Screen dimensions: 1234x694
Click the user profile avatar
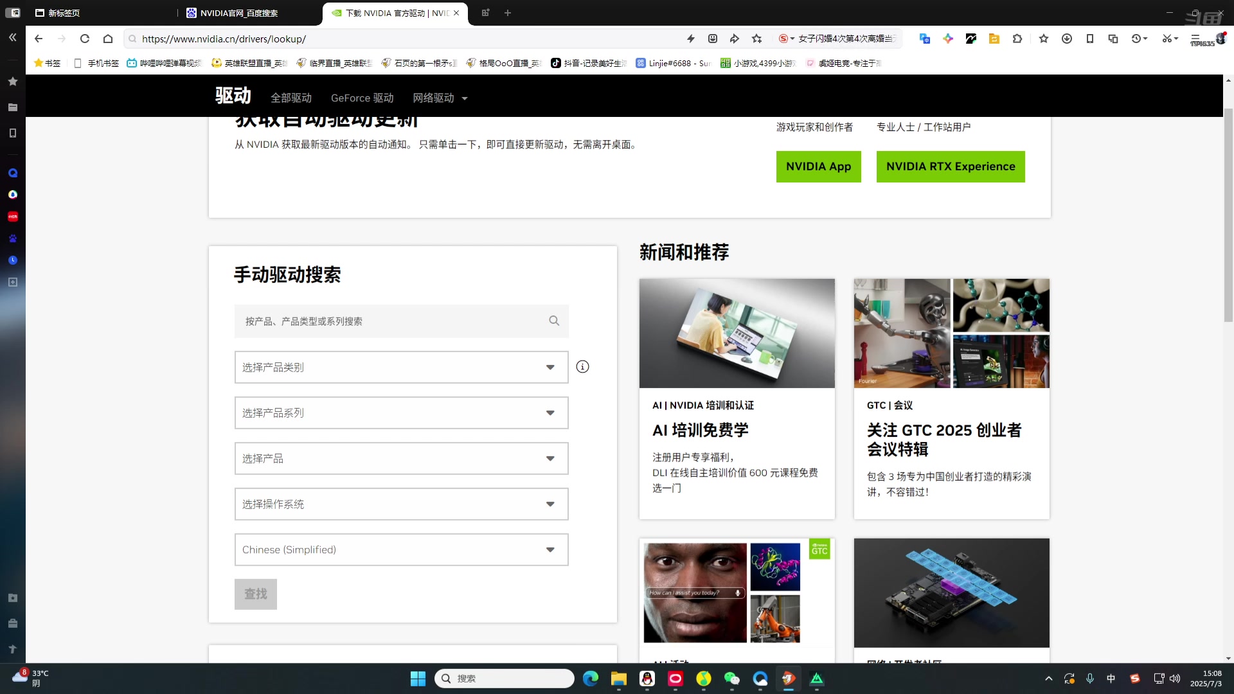[x=1221, y=39]
